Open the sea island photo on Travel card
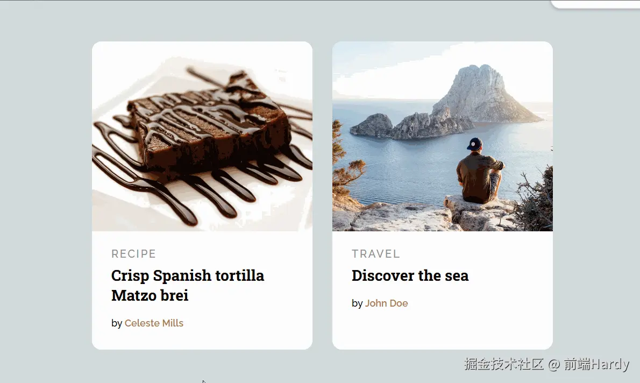The image size is (640, 383). coord(443,137)
